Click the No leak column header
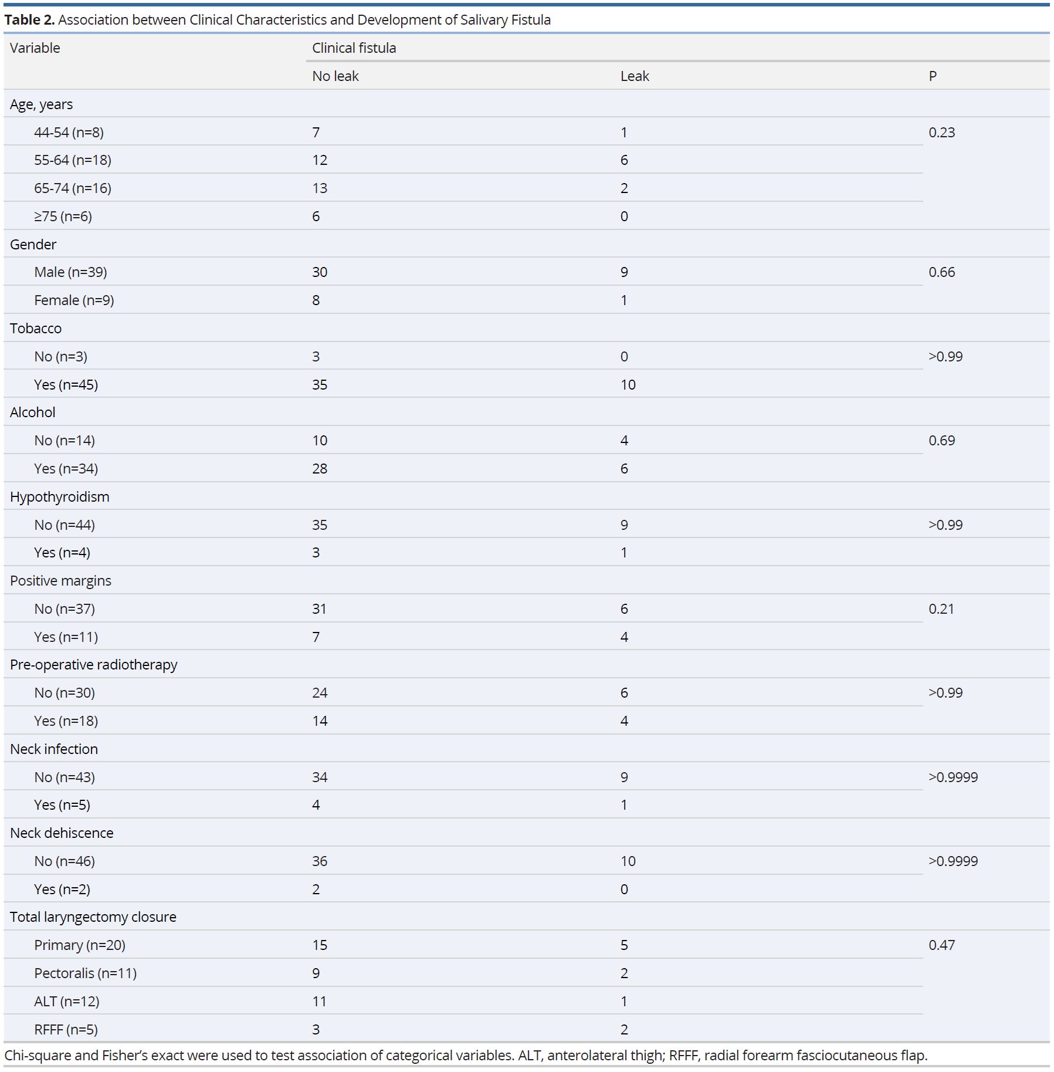Viewport: 1054px width, 1072px height. (335, 76)
